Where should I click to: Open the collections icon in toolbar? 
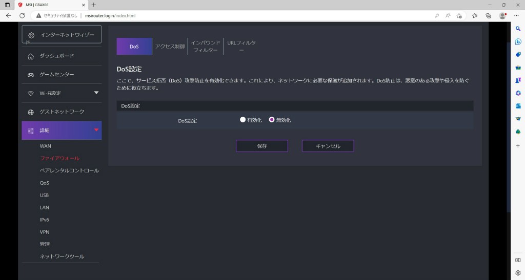point(488,16)
